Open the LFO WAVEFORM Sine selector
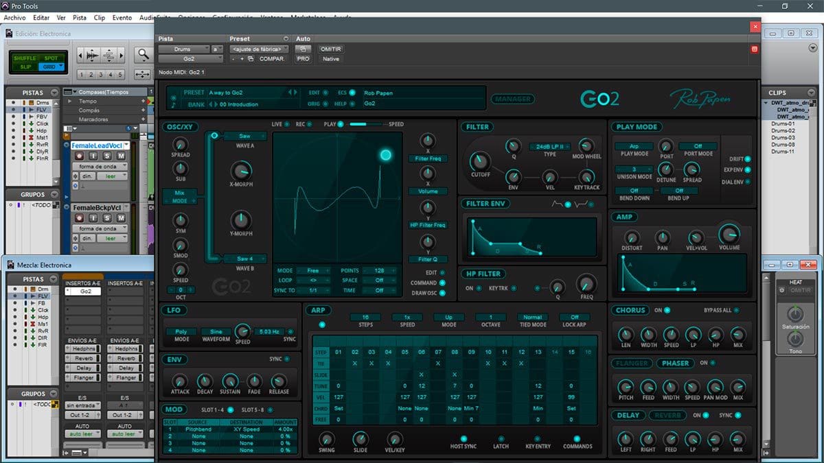Screen dimensions: 824x463 point(216,331)
